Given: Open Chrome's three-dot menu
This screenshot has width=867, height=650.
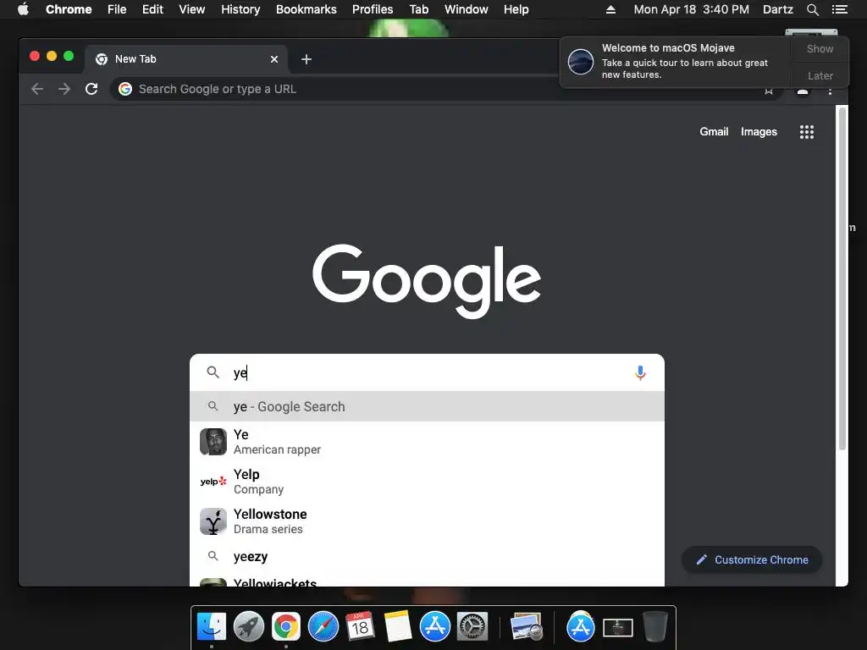Looking at the screenshot, I should pos(830,90).
